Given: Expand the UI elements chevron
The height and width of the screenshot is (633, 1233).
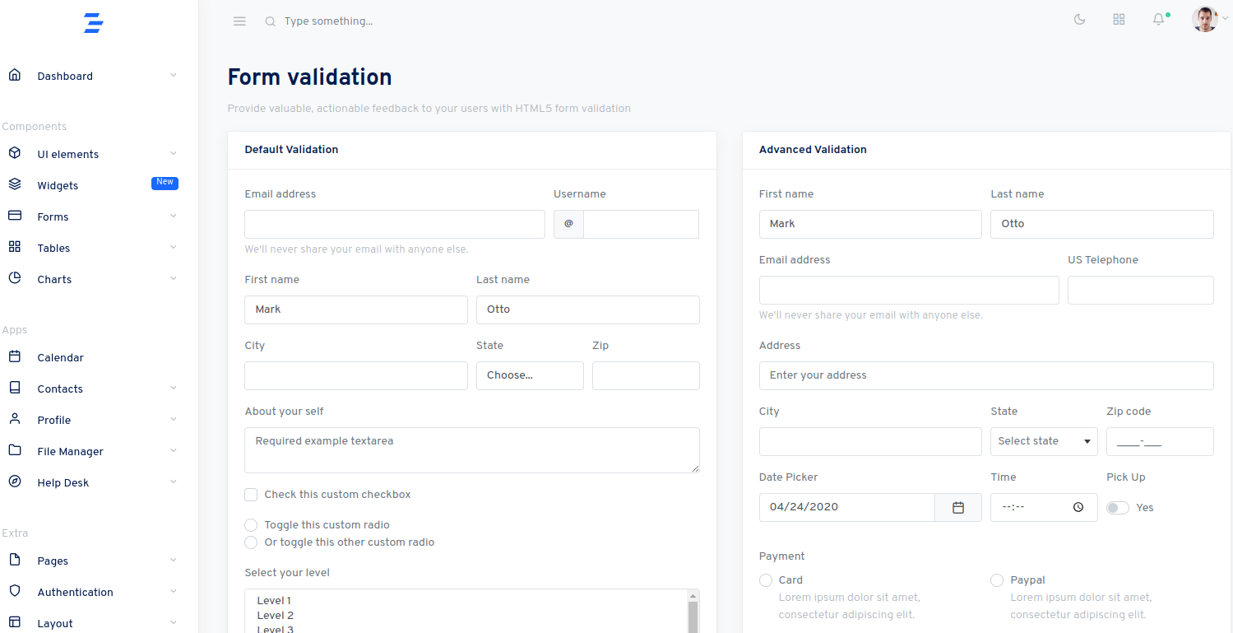Looking at the screenshot, I should pos(173,153).
